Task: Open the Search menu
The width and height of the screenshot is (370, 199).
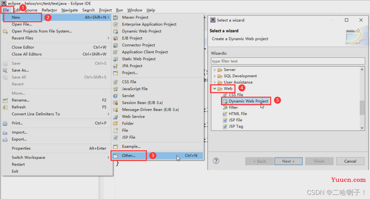Action: (89, 10)
